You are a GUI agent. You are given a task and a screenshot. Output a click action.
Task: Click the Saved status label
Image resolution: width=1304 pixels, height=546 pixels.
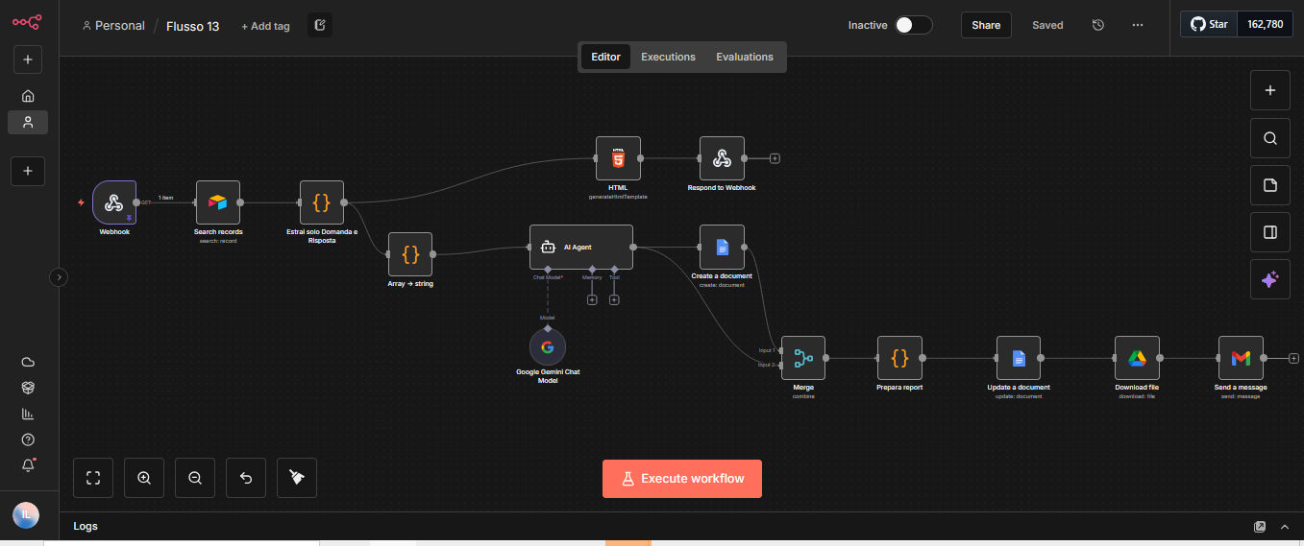tap(1047, 25)
